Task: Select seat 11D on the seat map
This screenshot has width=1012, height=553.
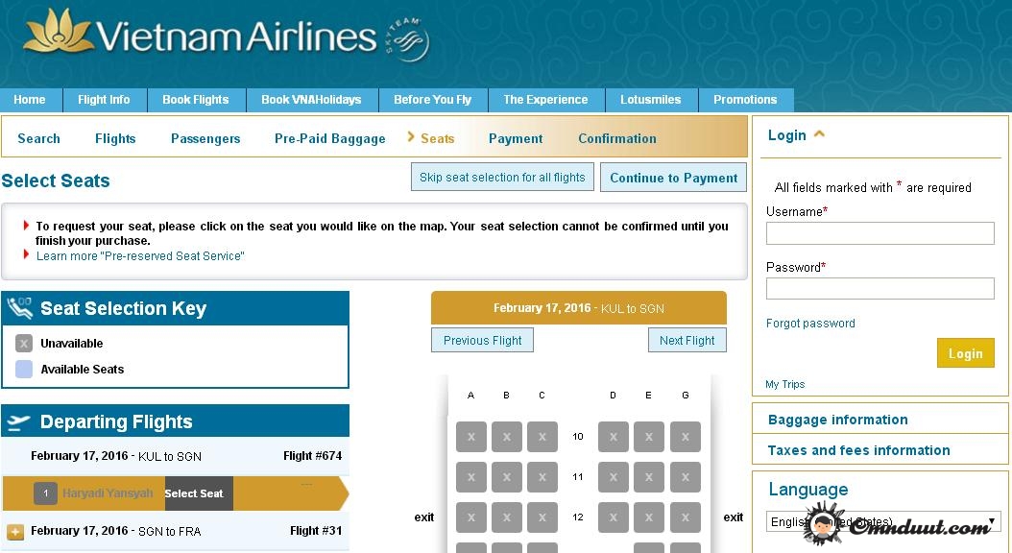Action: 613,476
